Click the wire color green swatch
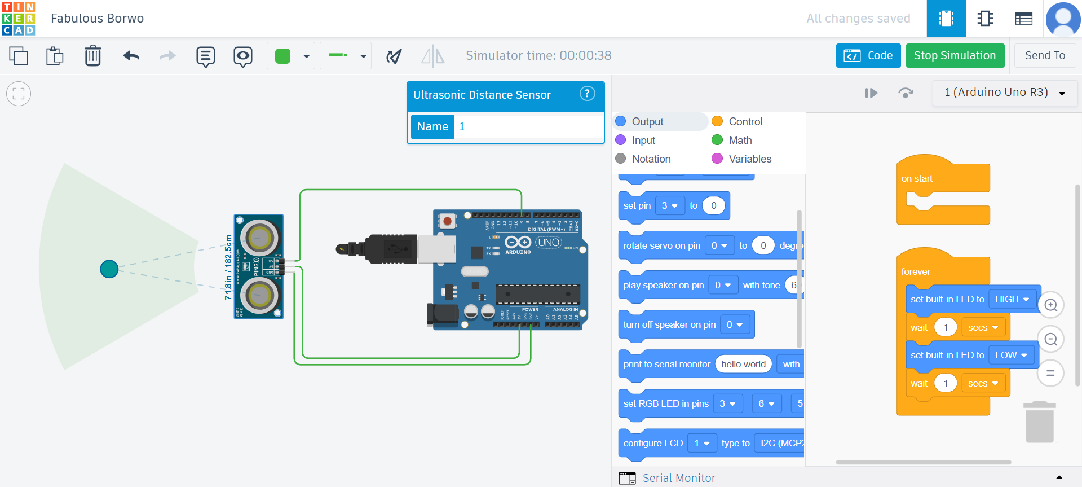 pyautogui.click(x=282, y=56)
